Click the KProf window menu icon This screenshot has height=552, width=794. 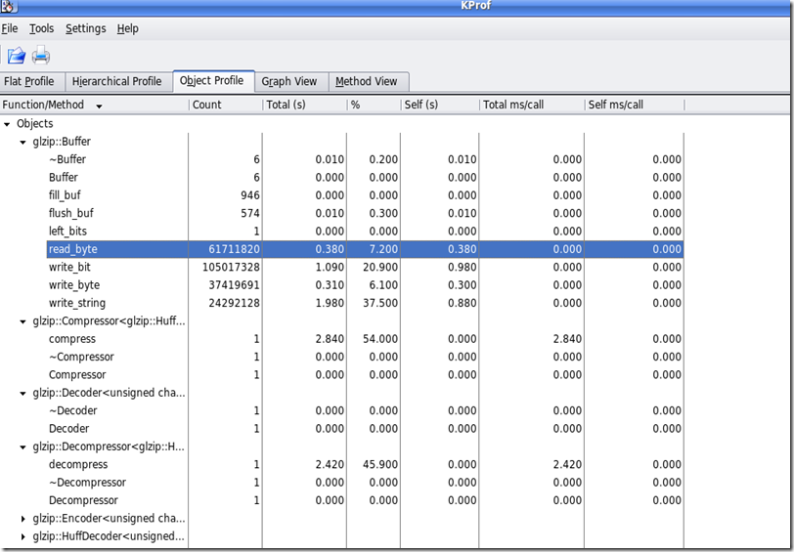pos(8,7)
